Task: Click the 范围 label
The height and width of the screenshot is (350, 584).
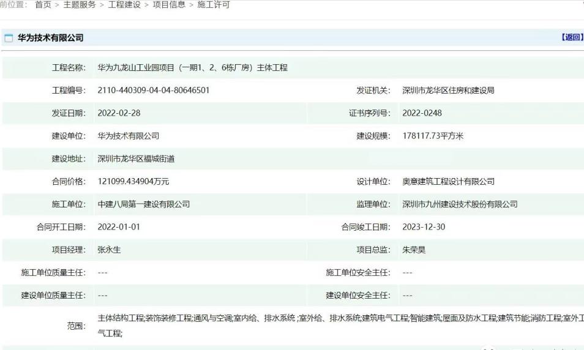Action: tap(76, 326)
